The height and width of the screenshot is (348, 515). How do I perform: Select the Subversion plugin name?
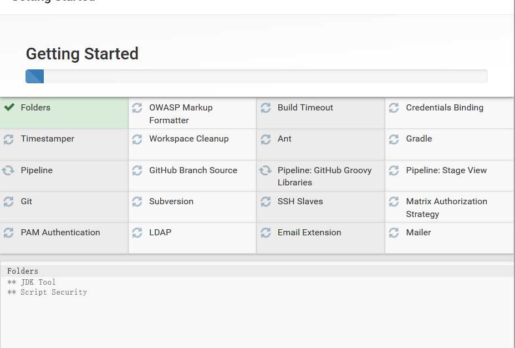click(171, 201)
